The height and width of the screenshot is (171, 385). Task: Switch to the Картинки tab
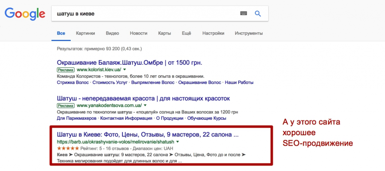[85, 33]
